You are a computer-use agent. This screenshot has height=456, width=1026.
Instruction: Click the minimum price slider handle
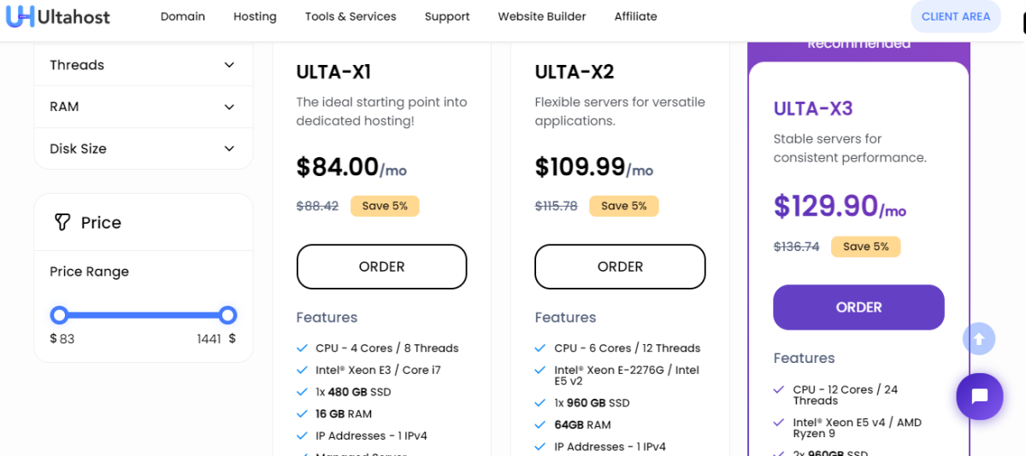59,315
